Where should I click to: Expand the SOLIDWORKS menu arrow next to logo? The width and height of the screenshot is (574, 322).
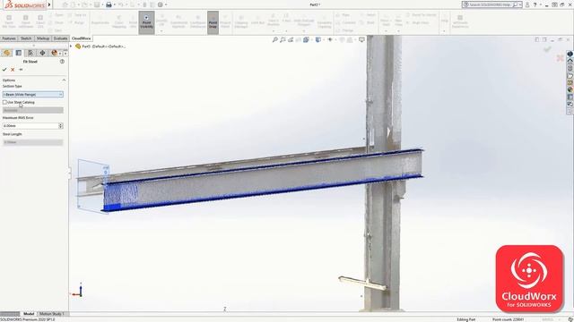point(49,4)
